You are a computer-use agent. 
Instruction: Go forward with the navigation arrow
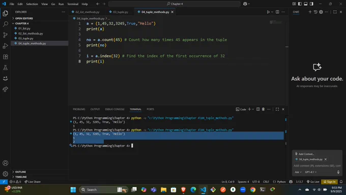(104, 4)
